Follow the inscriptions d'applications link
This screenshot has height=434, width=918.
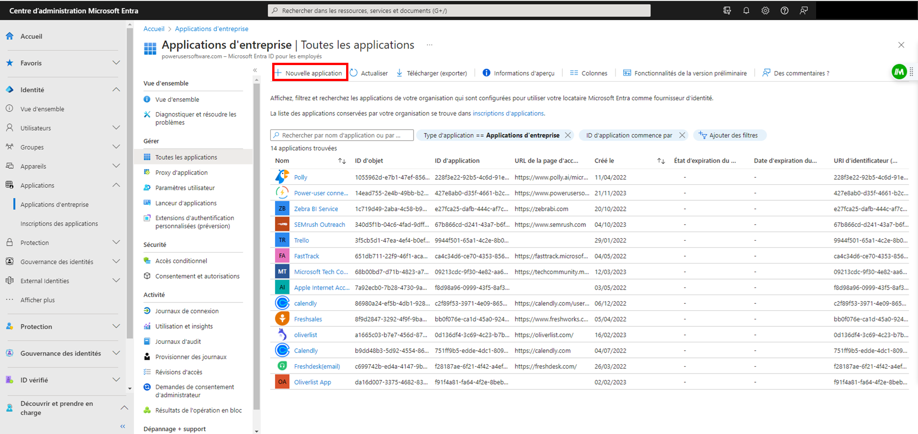click(x=509, y=113)
